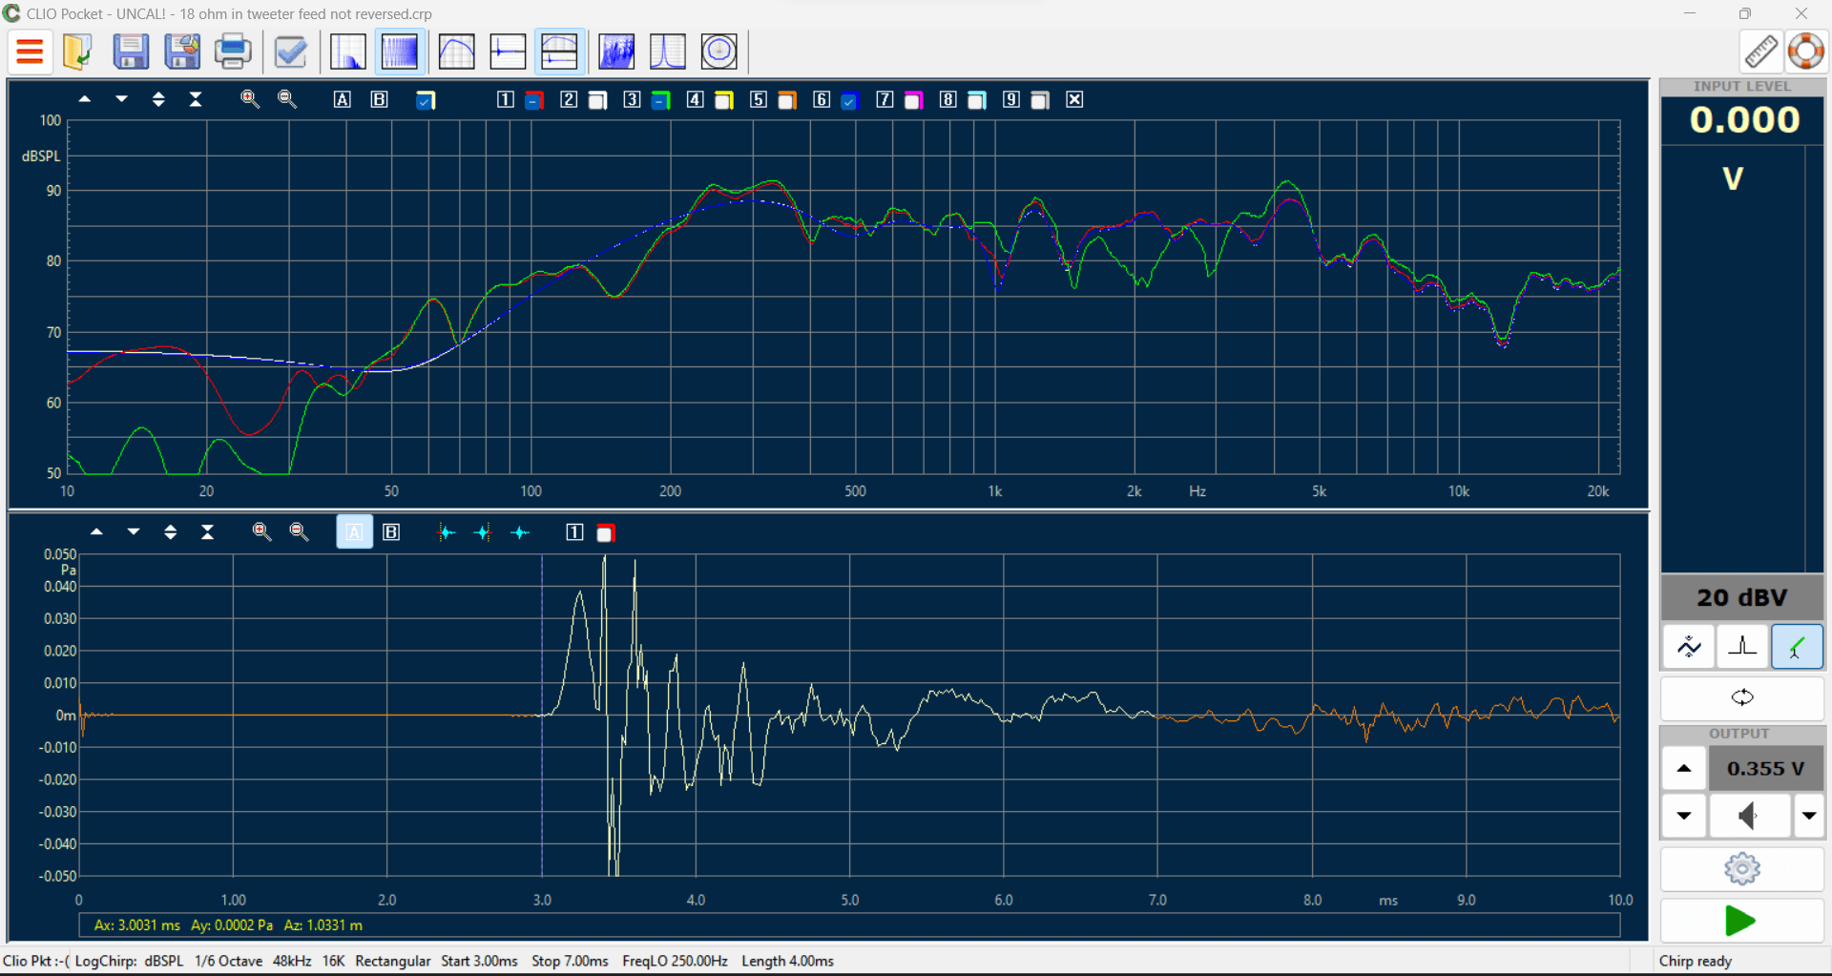The height and width of the screenshot is (976, 1832).
Task: Select marker B on frequency graph
Action: tap(379, 99)
